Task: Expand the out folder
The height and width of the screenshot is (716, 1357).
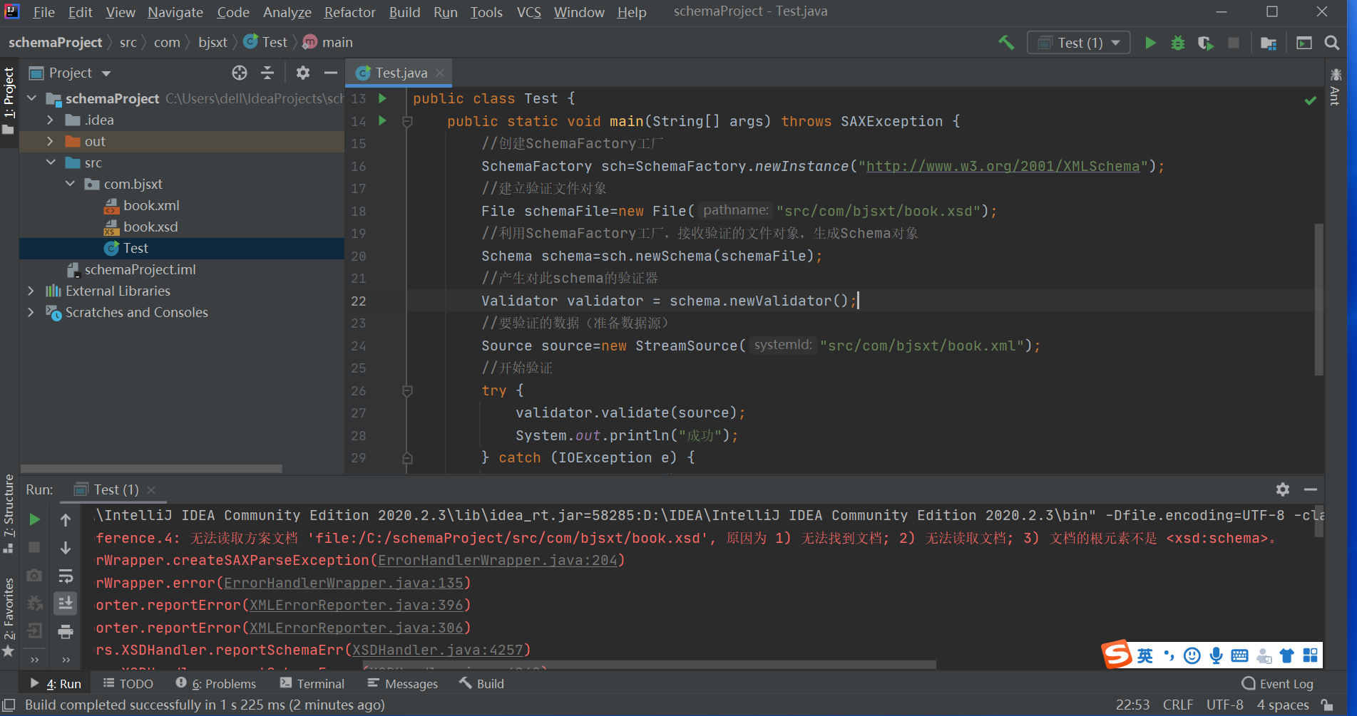Action: (50, 141)
